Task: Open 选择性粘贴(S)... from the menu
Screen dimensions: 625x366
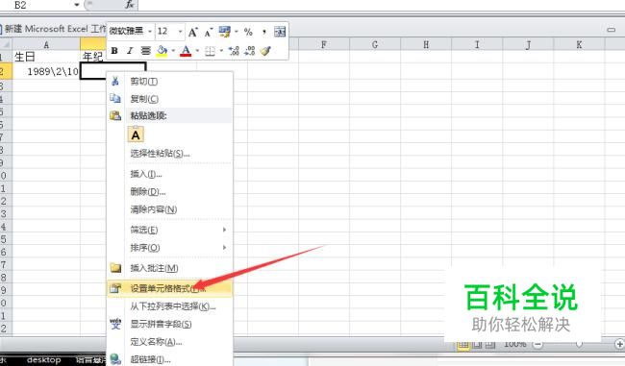Action: click(x=170, y=154)
